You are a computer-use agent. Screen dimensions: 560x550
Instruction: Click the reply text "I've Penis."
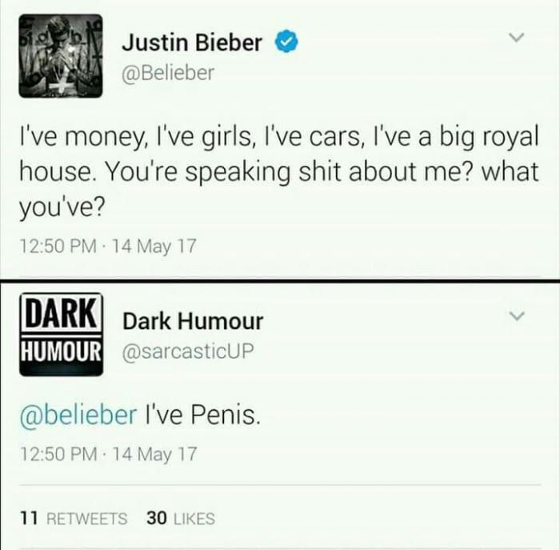[202, 416]
